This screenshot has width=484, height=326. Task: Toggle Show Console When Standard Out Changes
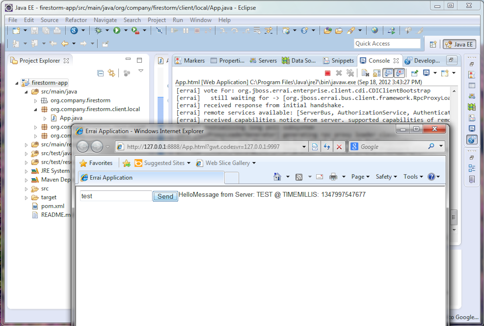point(388,73)
